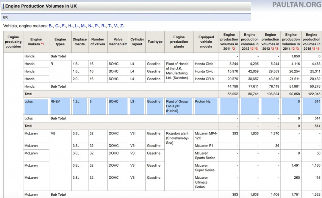Click the 2014 production volumes column header

291,42
